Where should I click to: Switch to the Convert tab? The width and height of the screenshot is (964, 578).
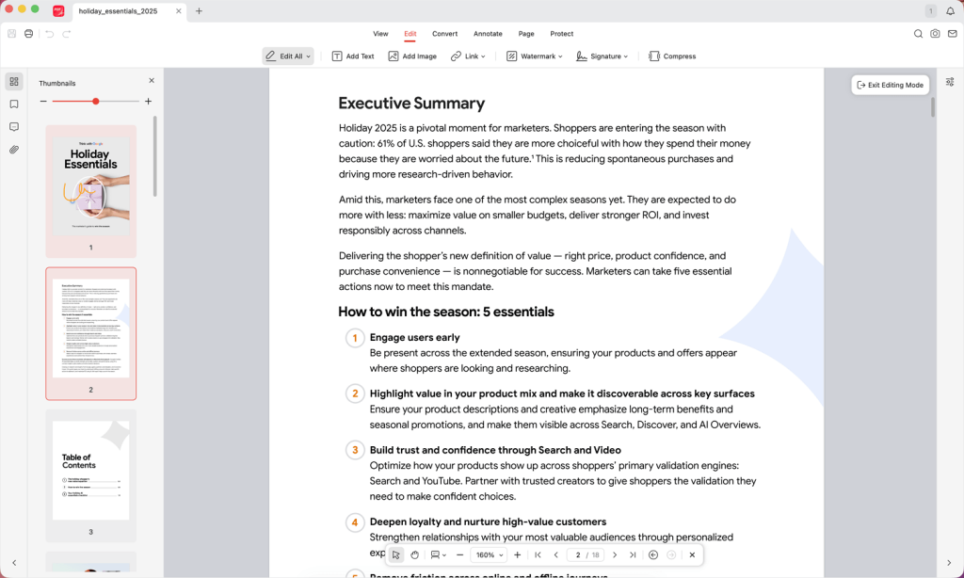pyautogui.click(x=444, y=33)
